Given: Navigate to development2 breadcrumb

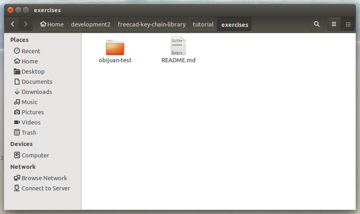Looking at the screenshot, I should [91, 24].
